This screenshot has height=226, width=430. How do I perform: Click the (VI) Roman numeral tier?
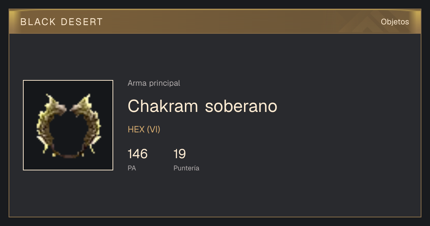click(153, 130)
